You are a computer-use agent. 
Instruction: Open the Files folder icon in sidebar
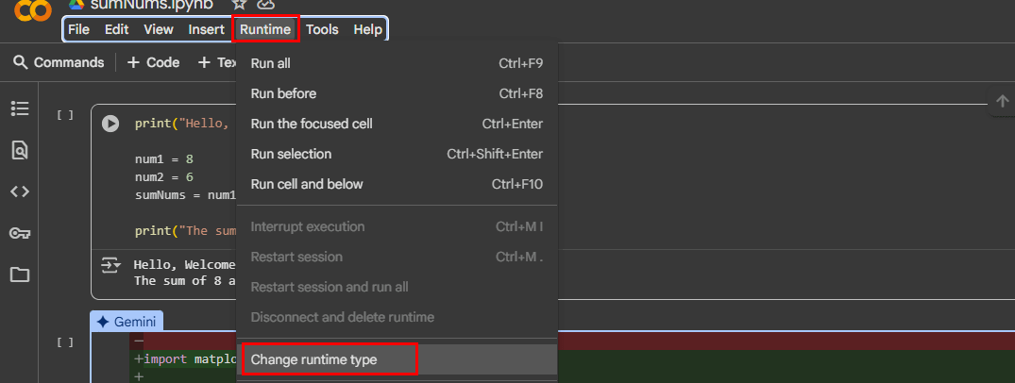click(20, 275)
